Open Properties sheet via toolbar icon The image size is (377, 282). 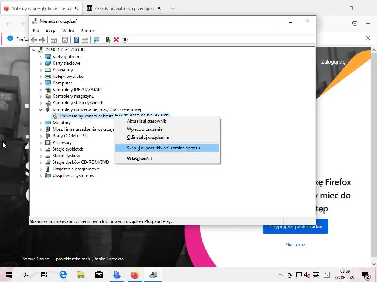pos(65,40)
